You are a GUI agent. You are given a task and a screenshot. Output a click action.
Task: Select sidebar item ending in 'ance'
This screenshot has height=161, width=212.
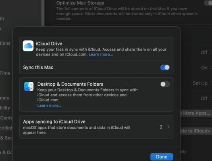tap(4, 98)
